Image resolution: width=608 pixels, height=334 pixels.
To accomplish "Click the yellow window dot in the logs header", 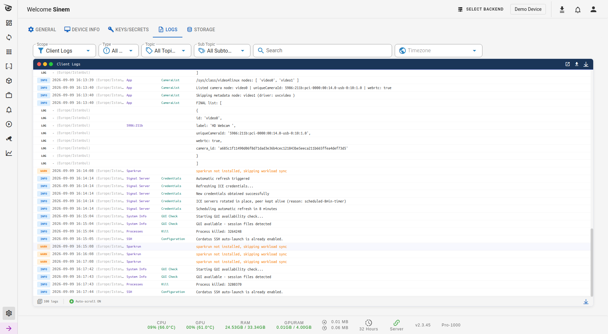I will pyautogui.click(x=45, y=64).
